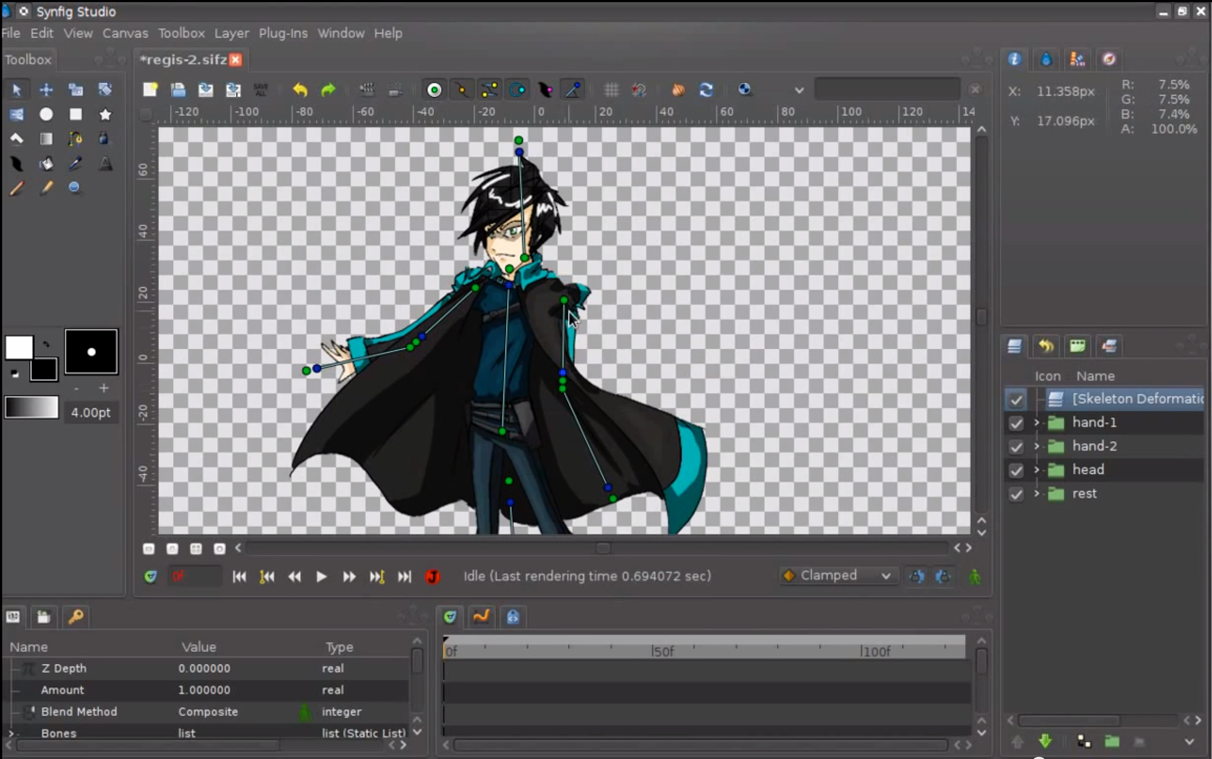This screenshot has width=1212, height=759.
Task: Expand the rest layer group
Action: [x=1037, y=493]
